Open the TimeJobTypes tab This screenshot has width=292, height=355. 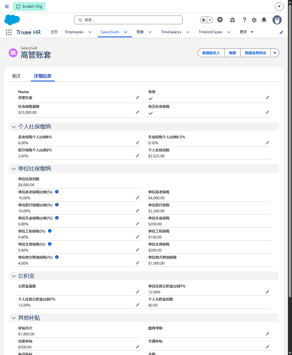point(210,32)
